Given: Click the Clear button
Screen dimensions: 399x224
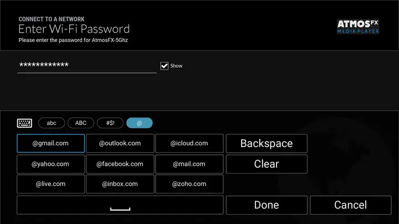Looking at the screenshot, I should pos(267,164).
